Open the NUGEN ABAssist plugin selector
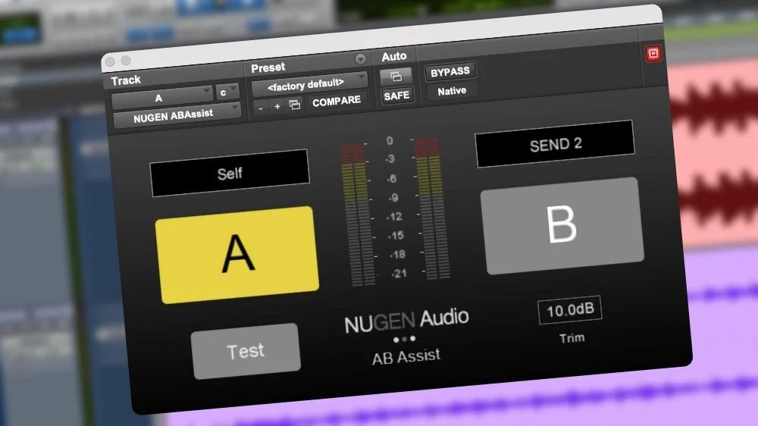Image resolution: width=758 pixels, height=426 pixels. point(177,115)
